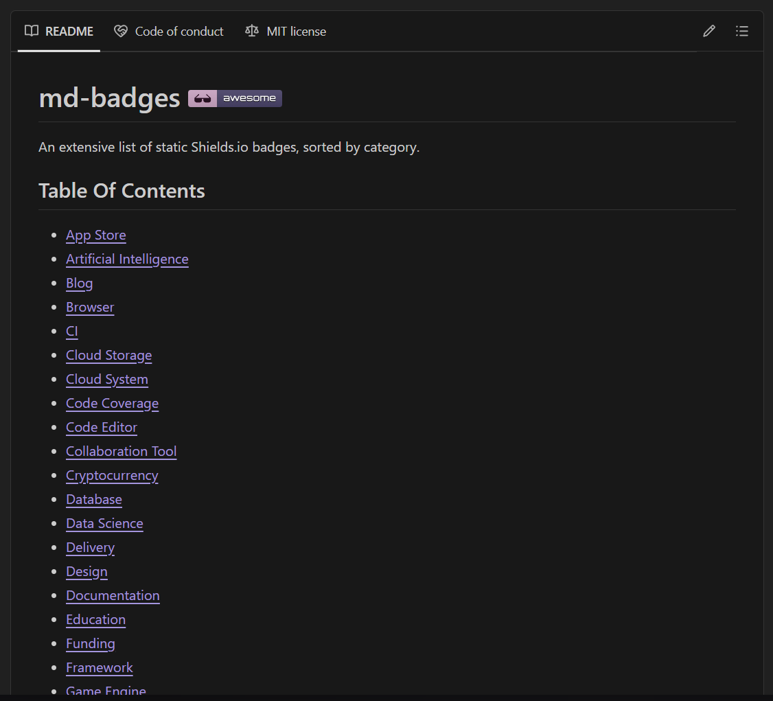Click the Browser contents link
This screenshot has width=773, height=701.
pos(90,308)
